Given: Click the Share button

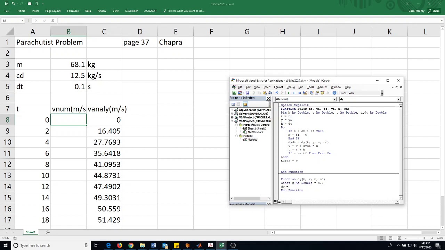Looking at the screenshot, I should point(434,11).
